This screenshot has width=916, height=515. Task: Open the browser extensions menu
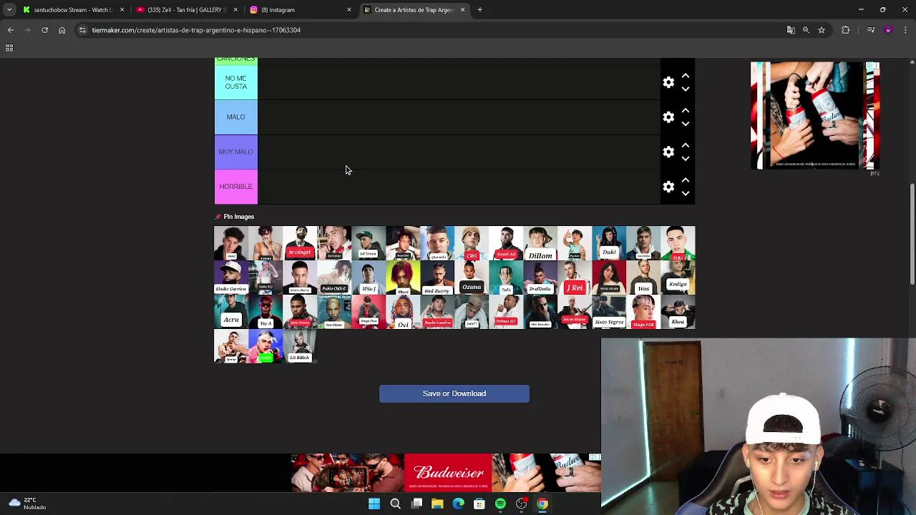pyautogui.click(x=846, y=30)
